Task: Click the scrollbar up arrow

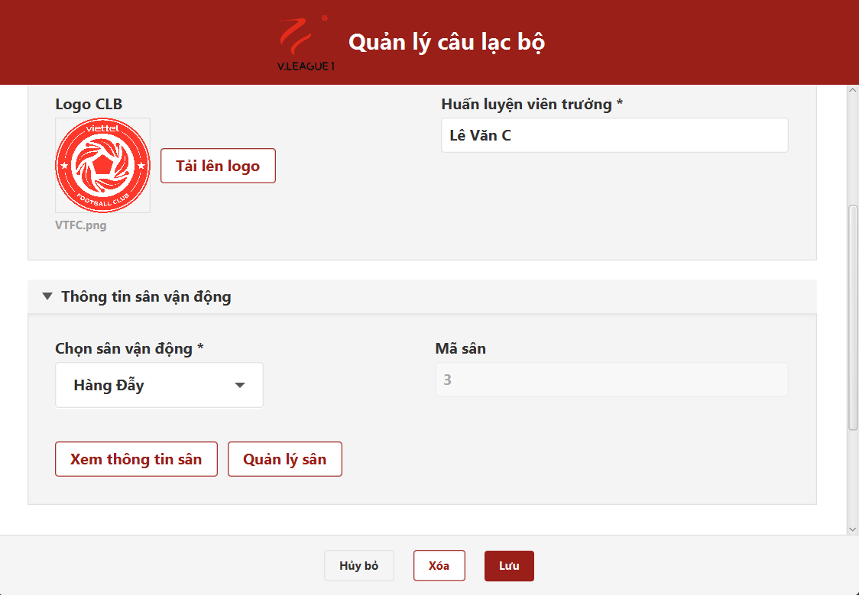Action: (853, 91)
